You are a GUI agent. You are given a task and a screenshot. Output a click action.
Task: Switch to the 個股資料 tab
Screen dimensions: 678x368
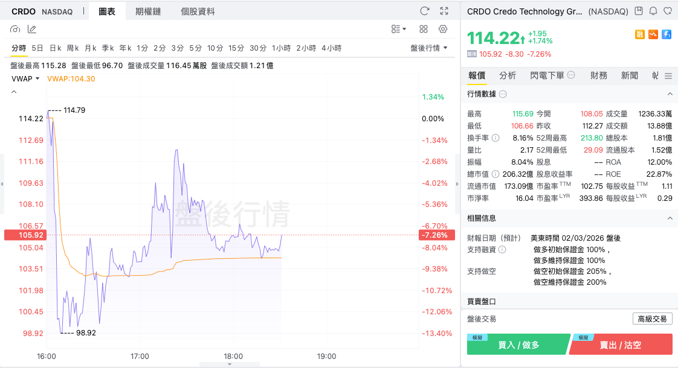click(198, 11)
